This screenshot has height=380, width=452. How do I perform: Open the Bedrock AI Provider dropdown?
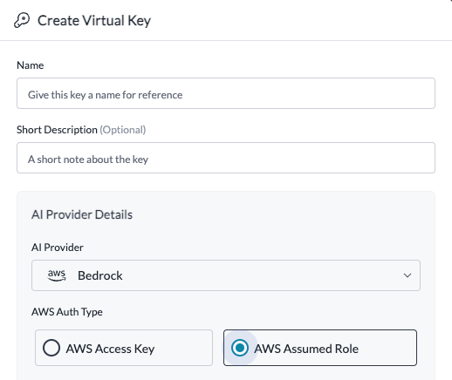[x=226, y=275]
